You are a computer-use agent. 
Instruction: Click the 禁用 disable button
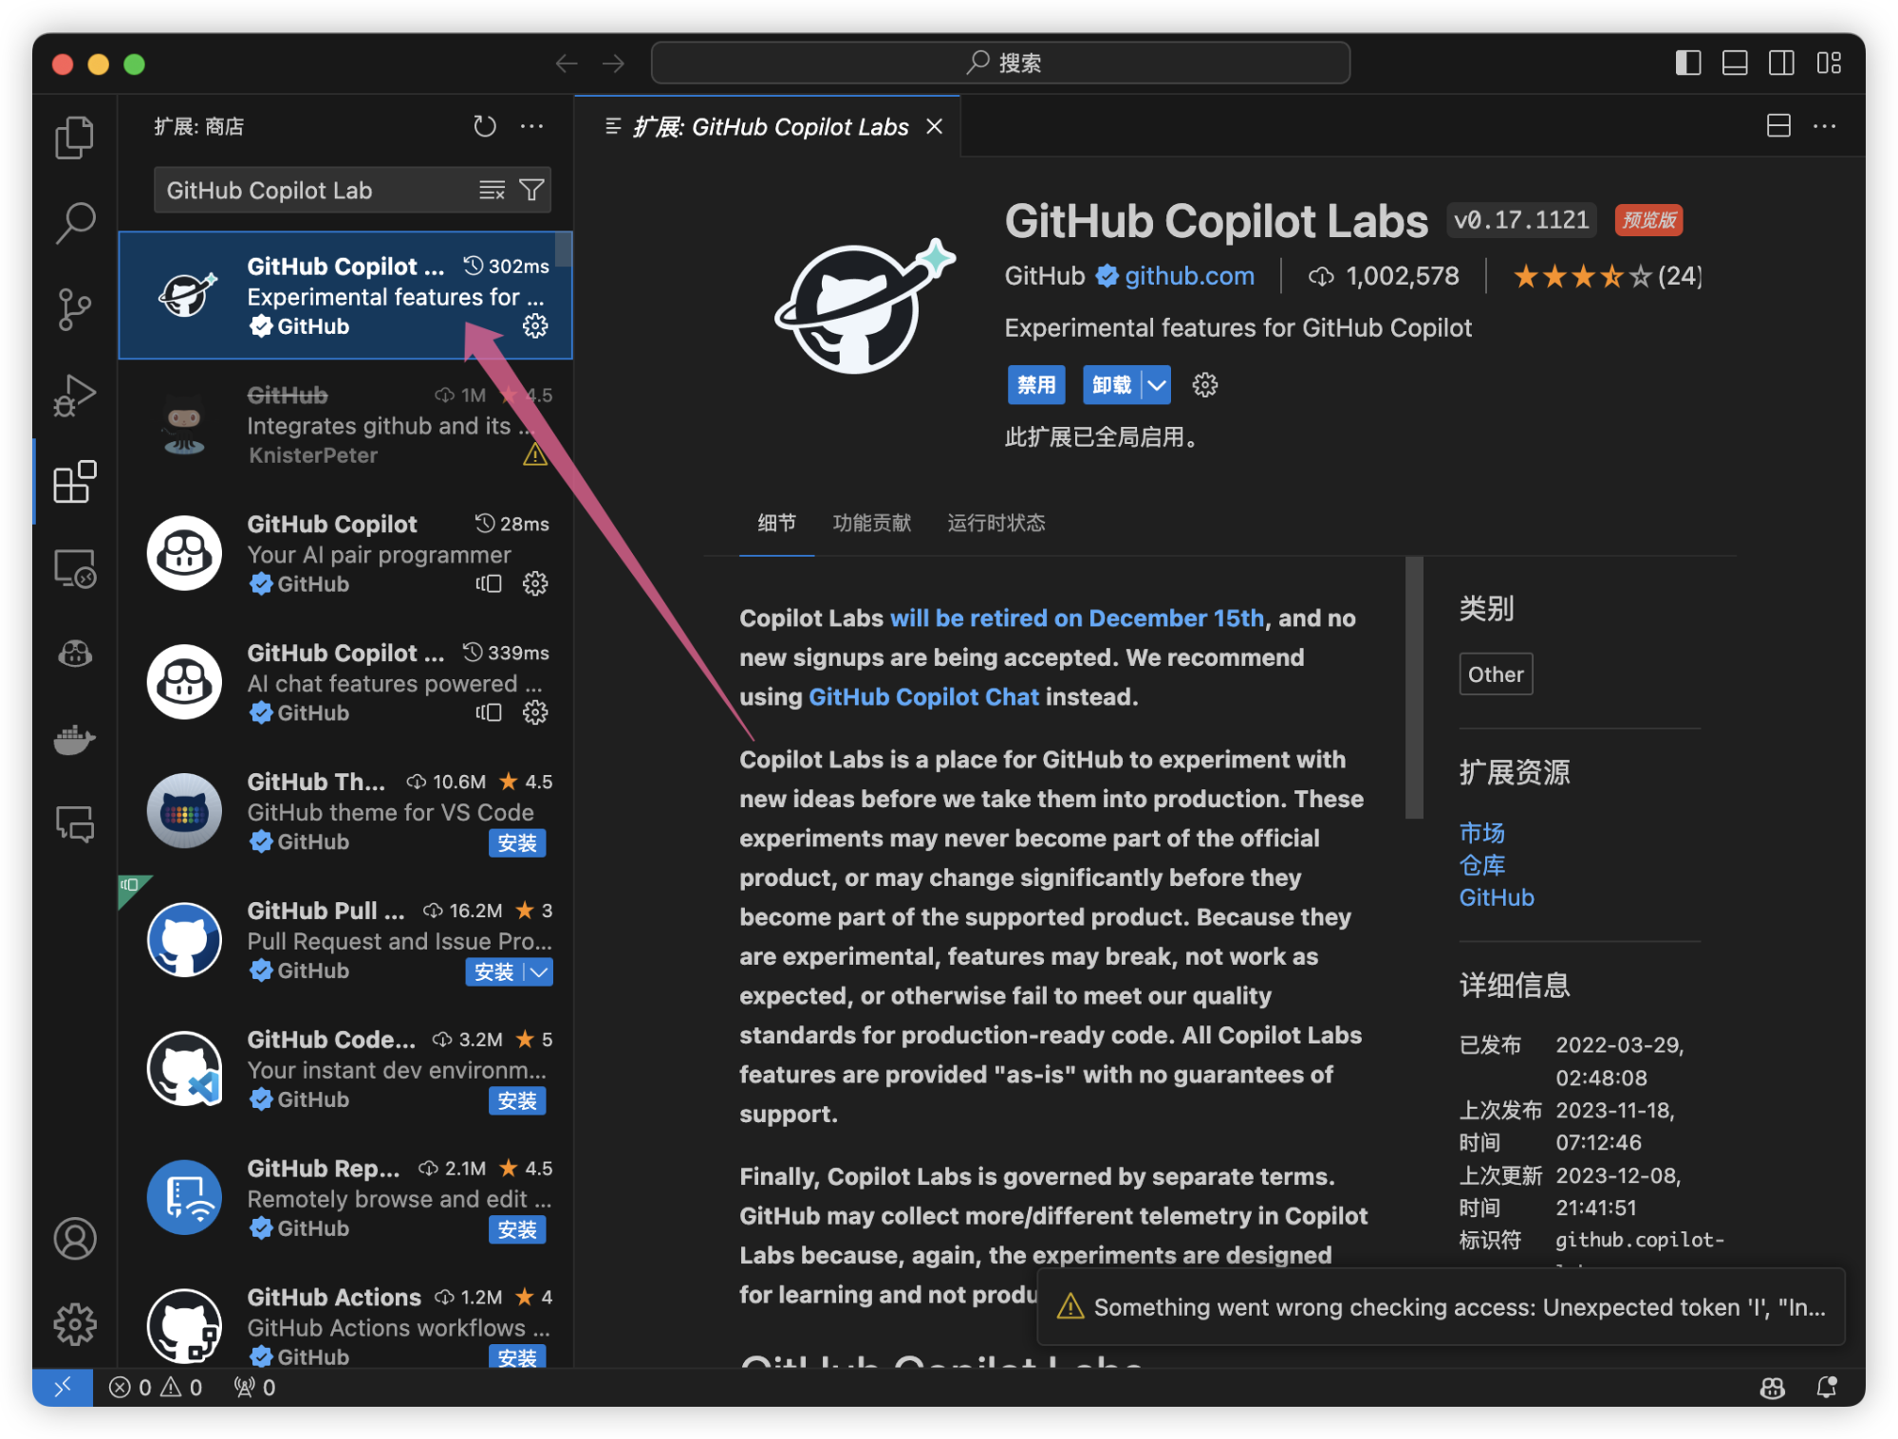click(1035, 385)
